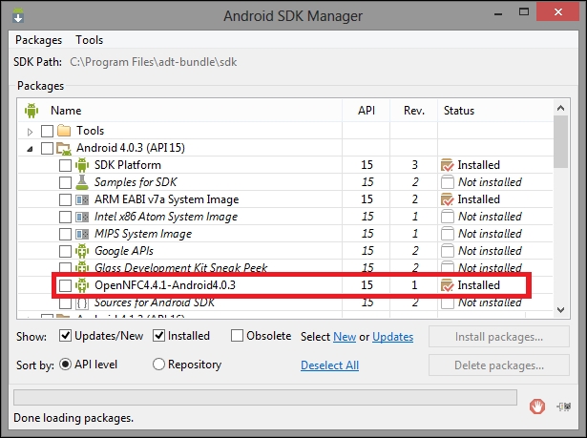Click the Android SDK Manager title bar icon
This screenshot has width=587, height=438.
click(x=17, y=15)
